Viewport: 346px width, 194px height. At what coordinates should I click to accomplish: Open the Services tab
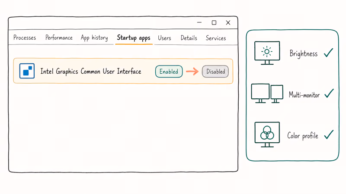[216, 38]
